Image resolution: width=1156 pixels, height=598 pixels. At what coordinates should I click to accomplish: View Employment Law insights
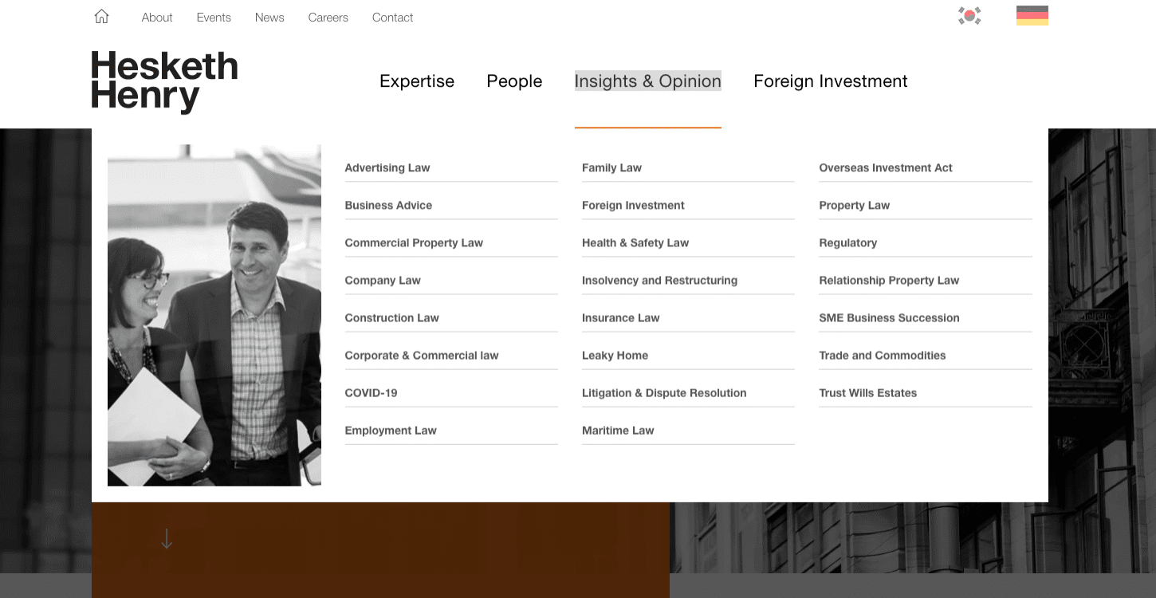391,430
